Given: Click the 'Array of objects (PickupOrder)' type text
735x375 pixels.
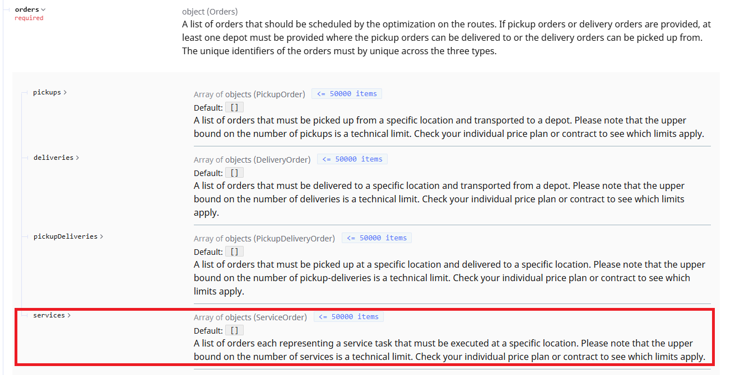Looking at the screenshot, I should click(249, 94).
